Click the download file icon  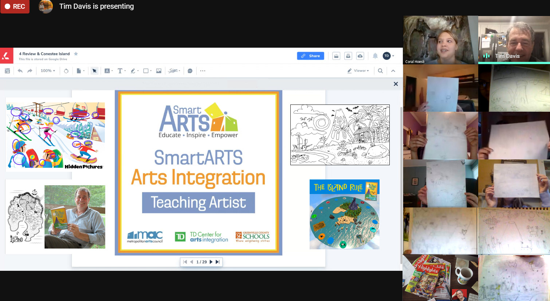coord(336,56)
